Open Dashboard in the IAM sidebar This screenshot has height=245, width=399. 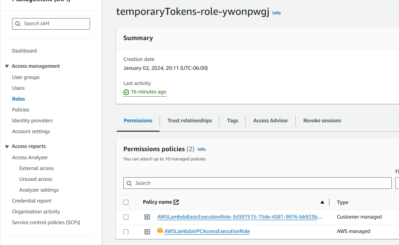25,51
